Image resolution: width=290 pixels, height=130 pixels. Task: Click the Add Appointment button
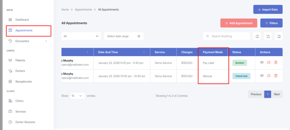238,23
